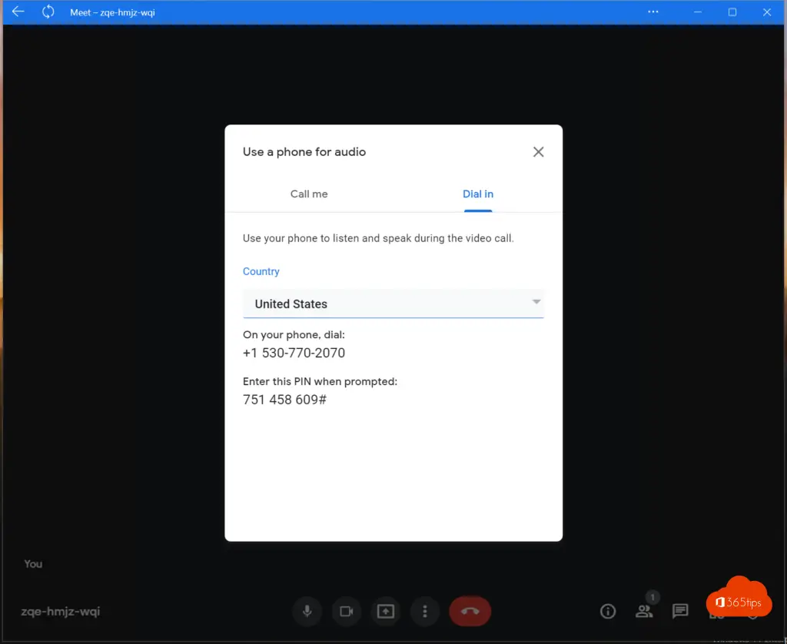Click the refresh icon in title bar

tap(48, 12)
